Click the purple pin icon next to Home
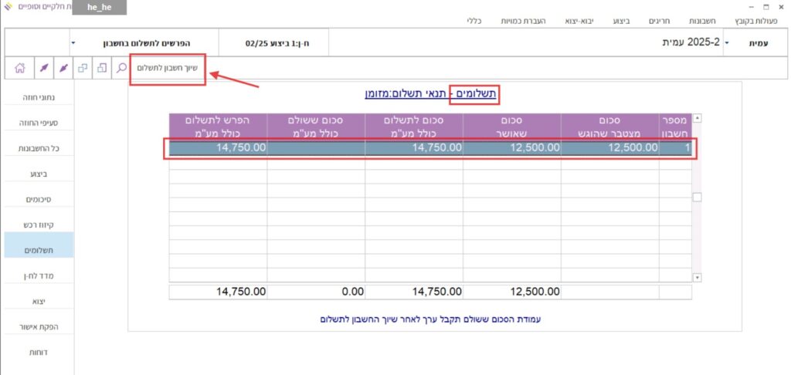Viewport: 791px width, 375px height. click(43, 68)
